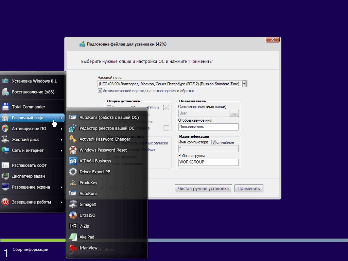Click the Системное имя User field

coord(204,113)
